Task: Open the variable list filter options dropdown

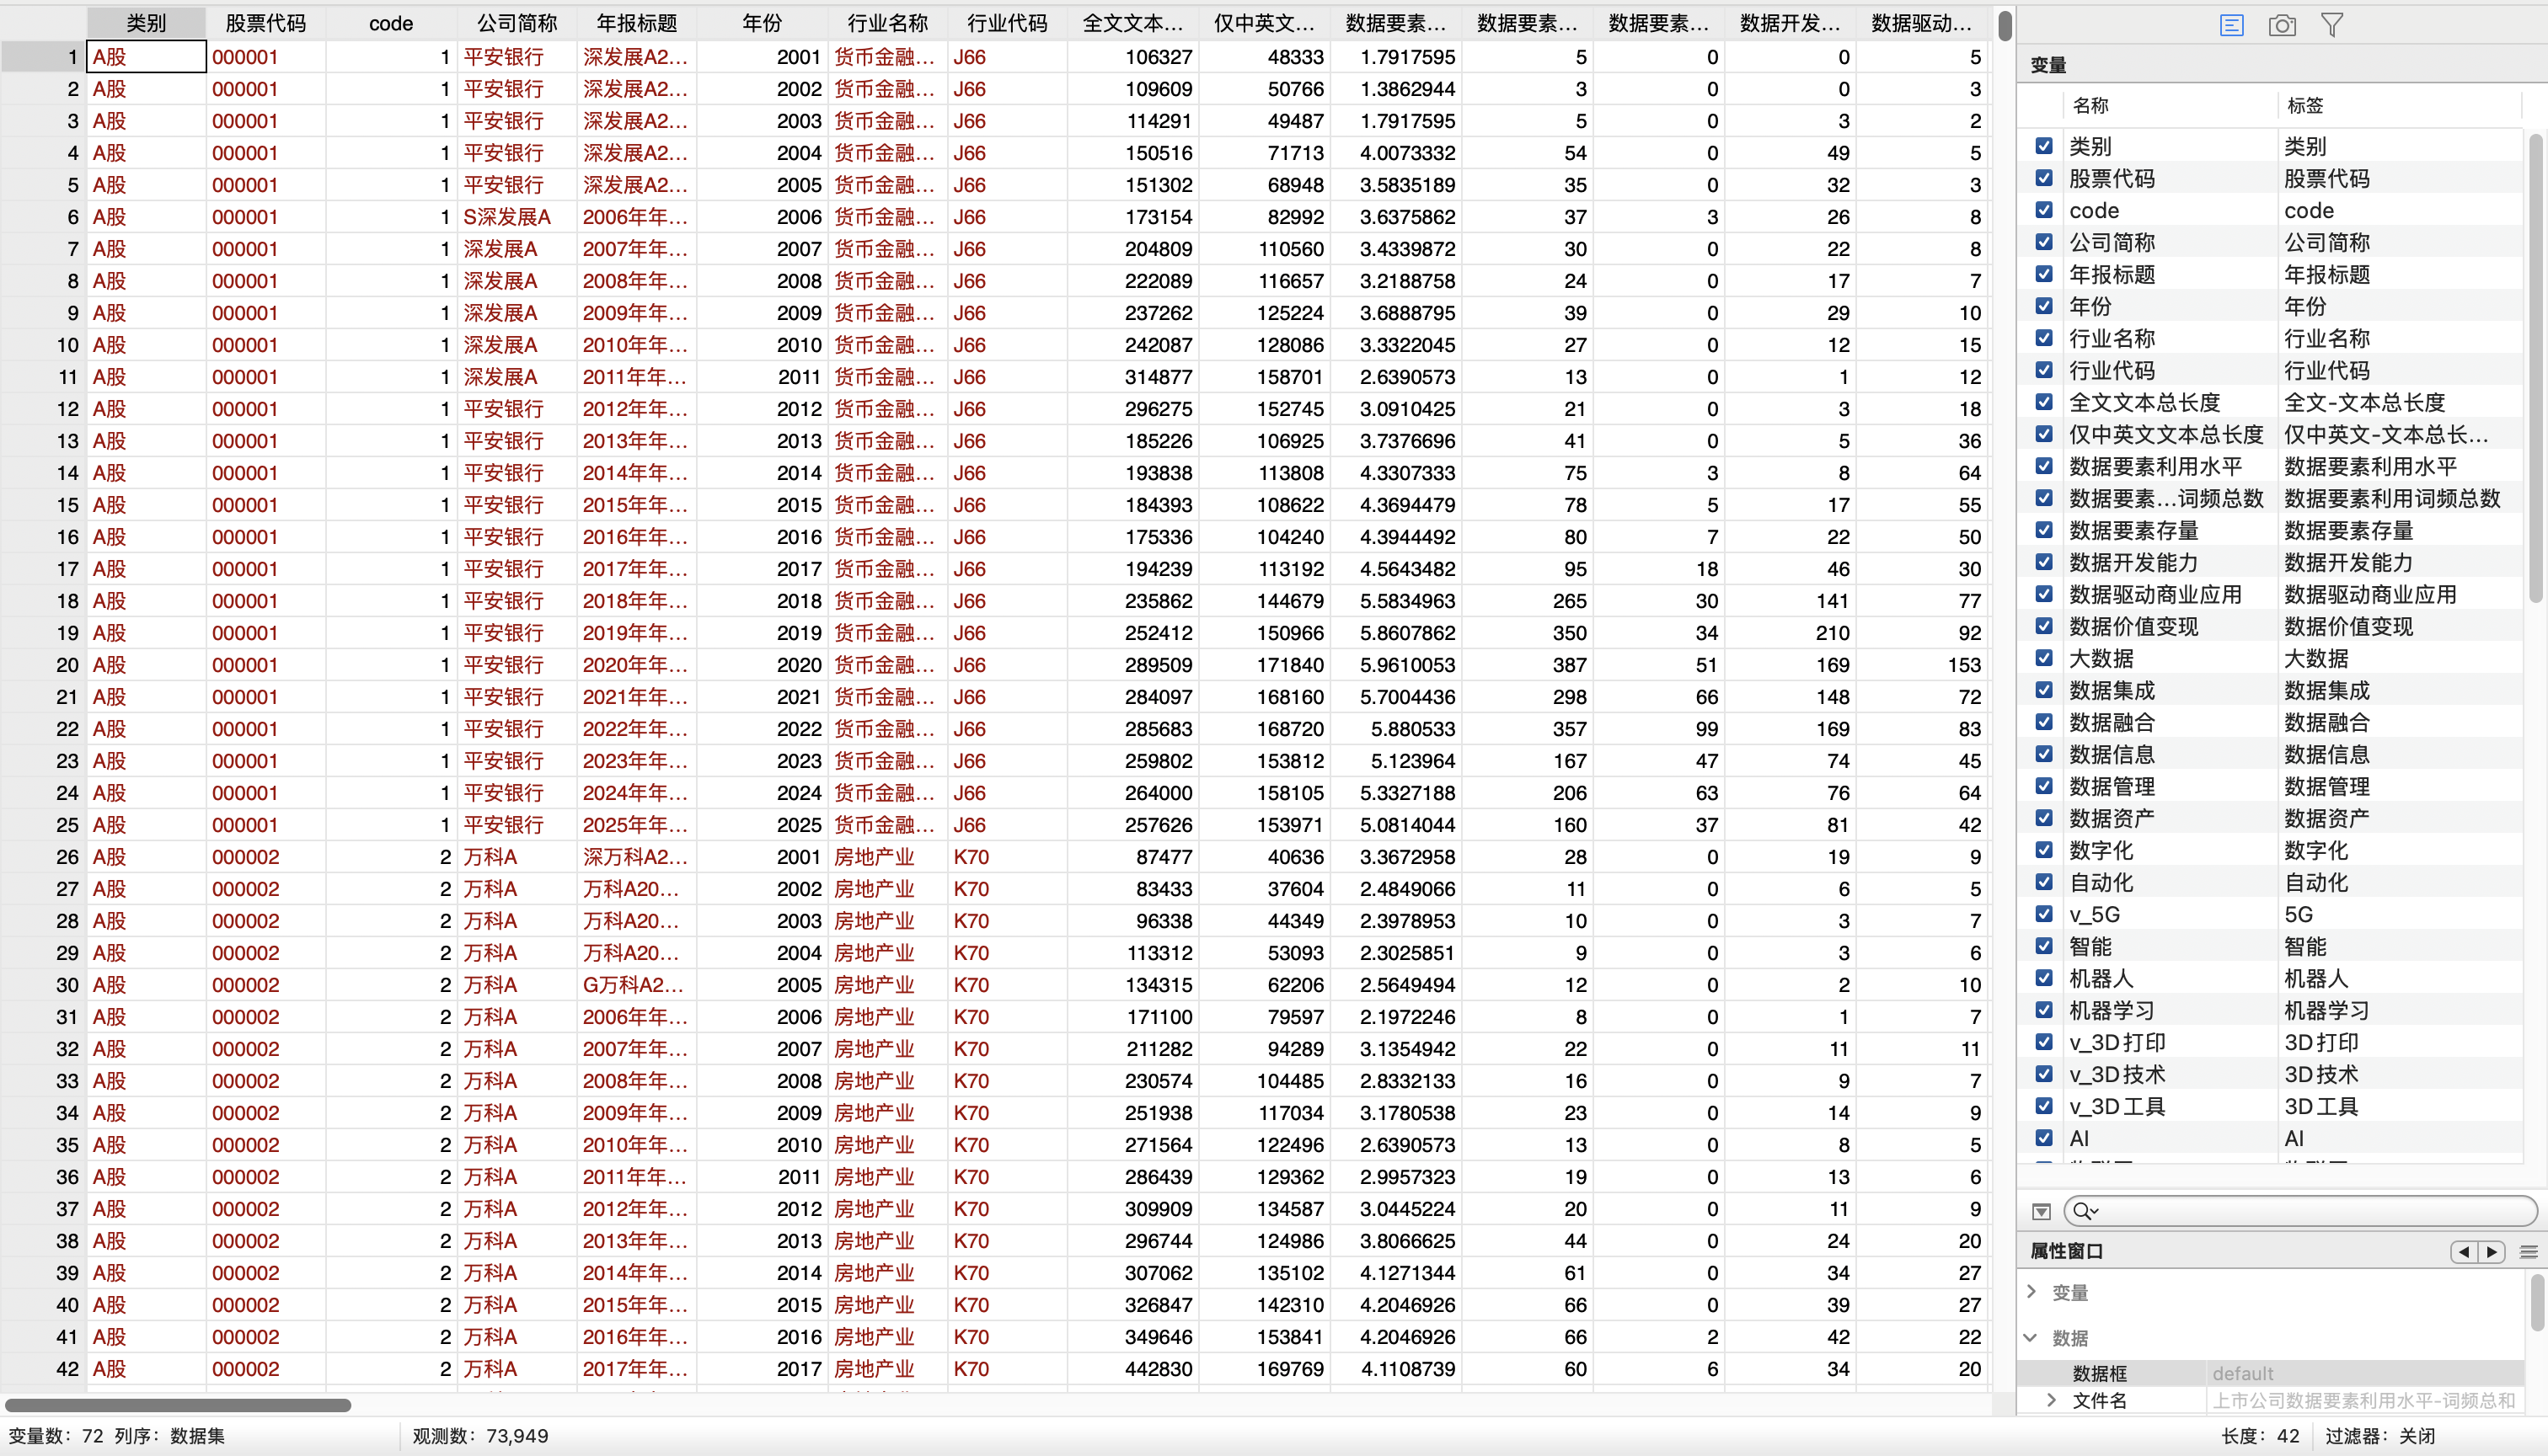Action: pos(2041,1211)
